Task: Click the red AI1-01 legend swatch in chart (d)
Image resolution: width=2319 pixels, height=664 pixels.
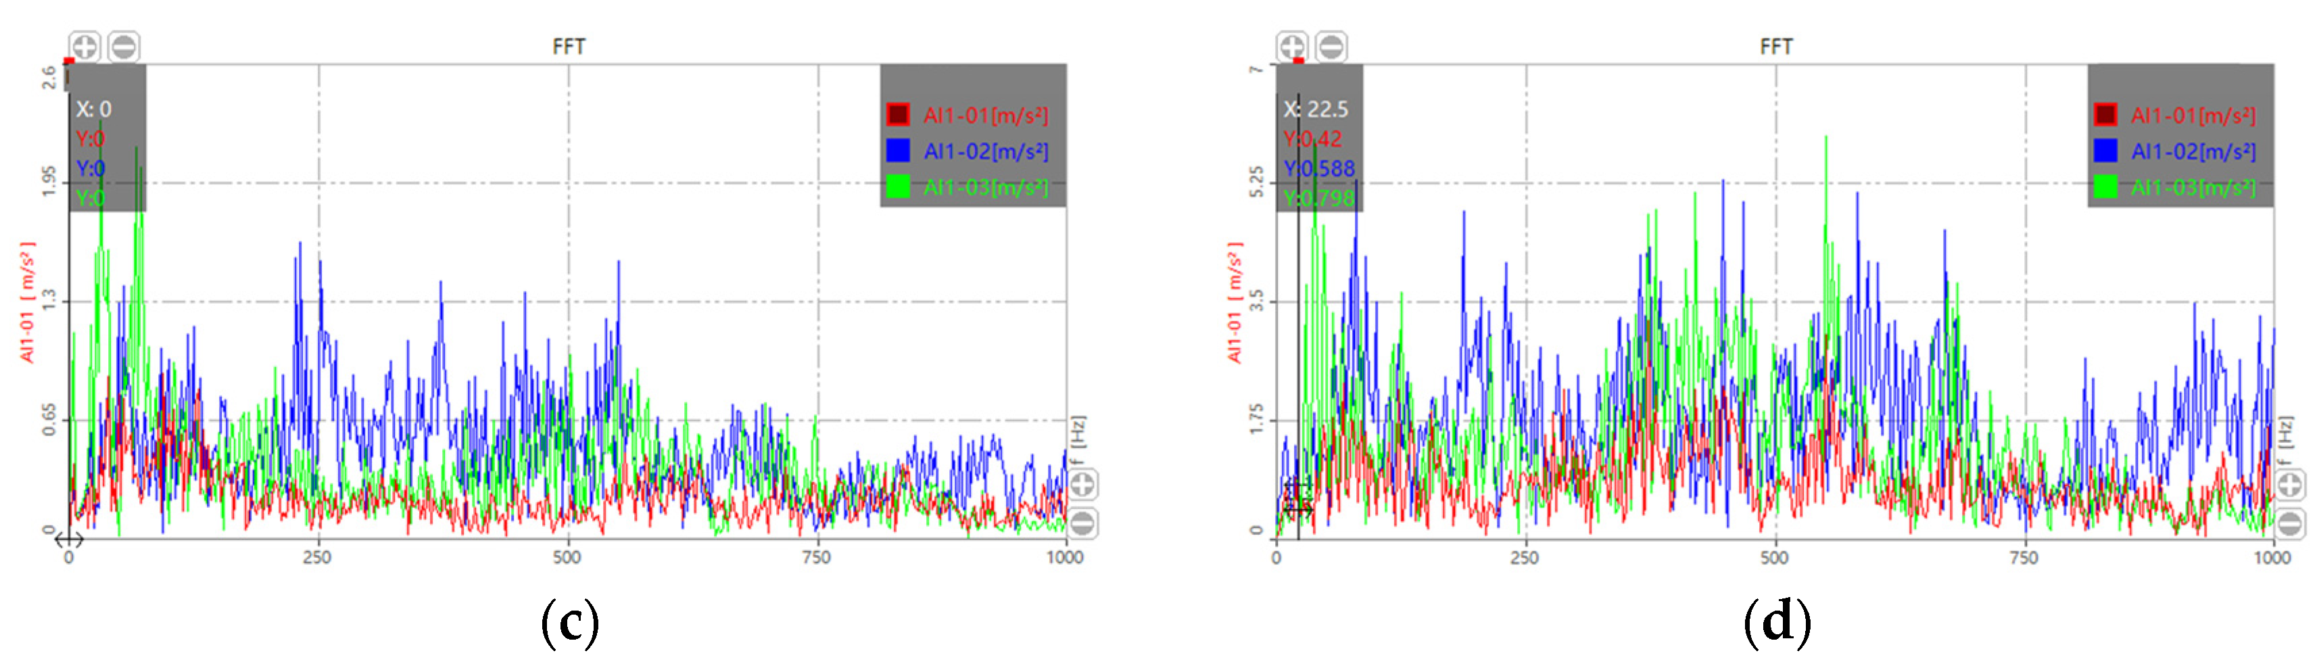Action: pos(2105,114)
